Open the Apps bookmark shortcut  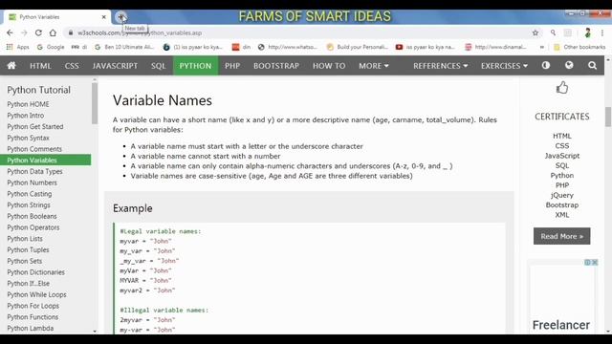click(18, 47)
